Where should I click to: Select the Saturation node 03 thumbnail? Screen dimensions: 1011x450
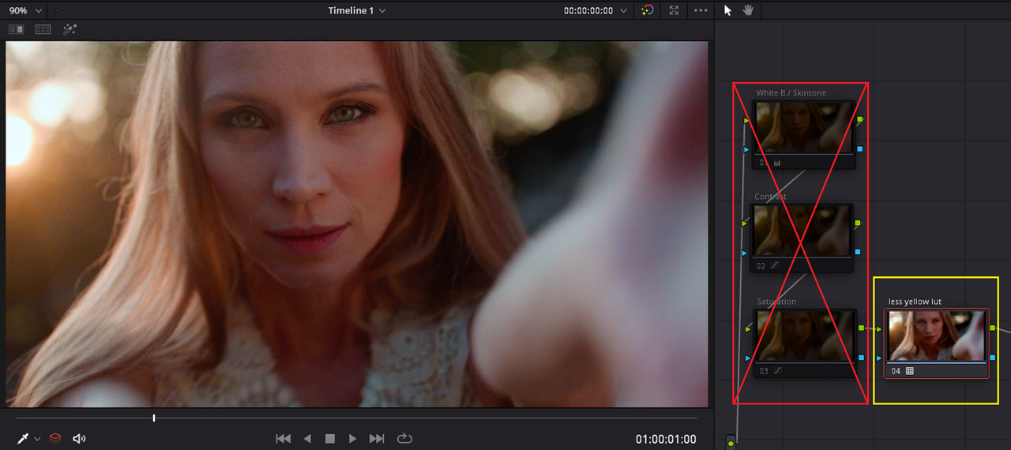click(x=806, y=336)
